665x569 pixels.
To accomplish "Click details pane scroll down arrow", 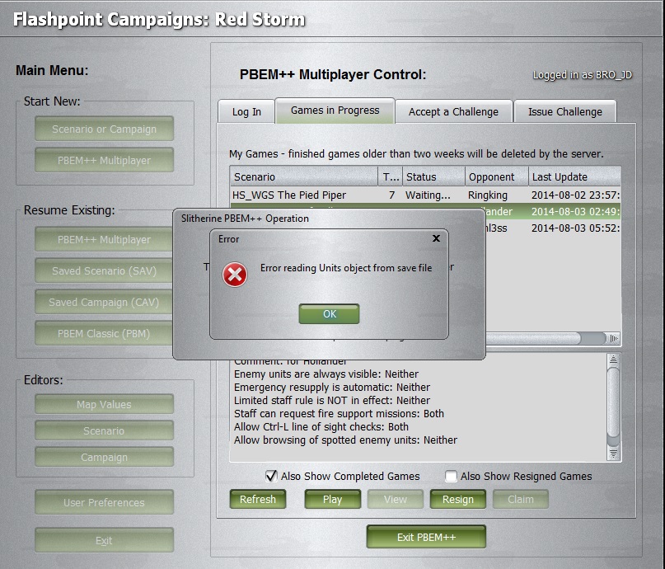I will pyautogui.click(x=613, y=454).
